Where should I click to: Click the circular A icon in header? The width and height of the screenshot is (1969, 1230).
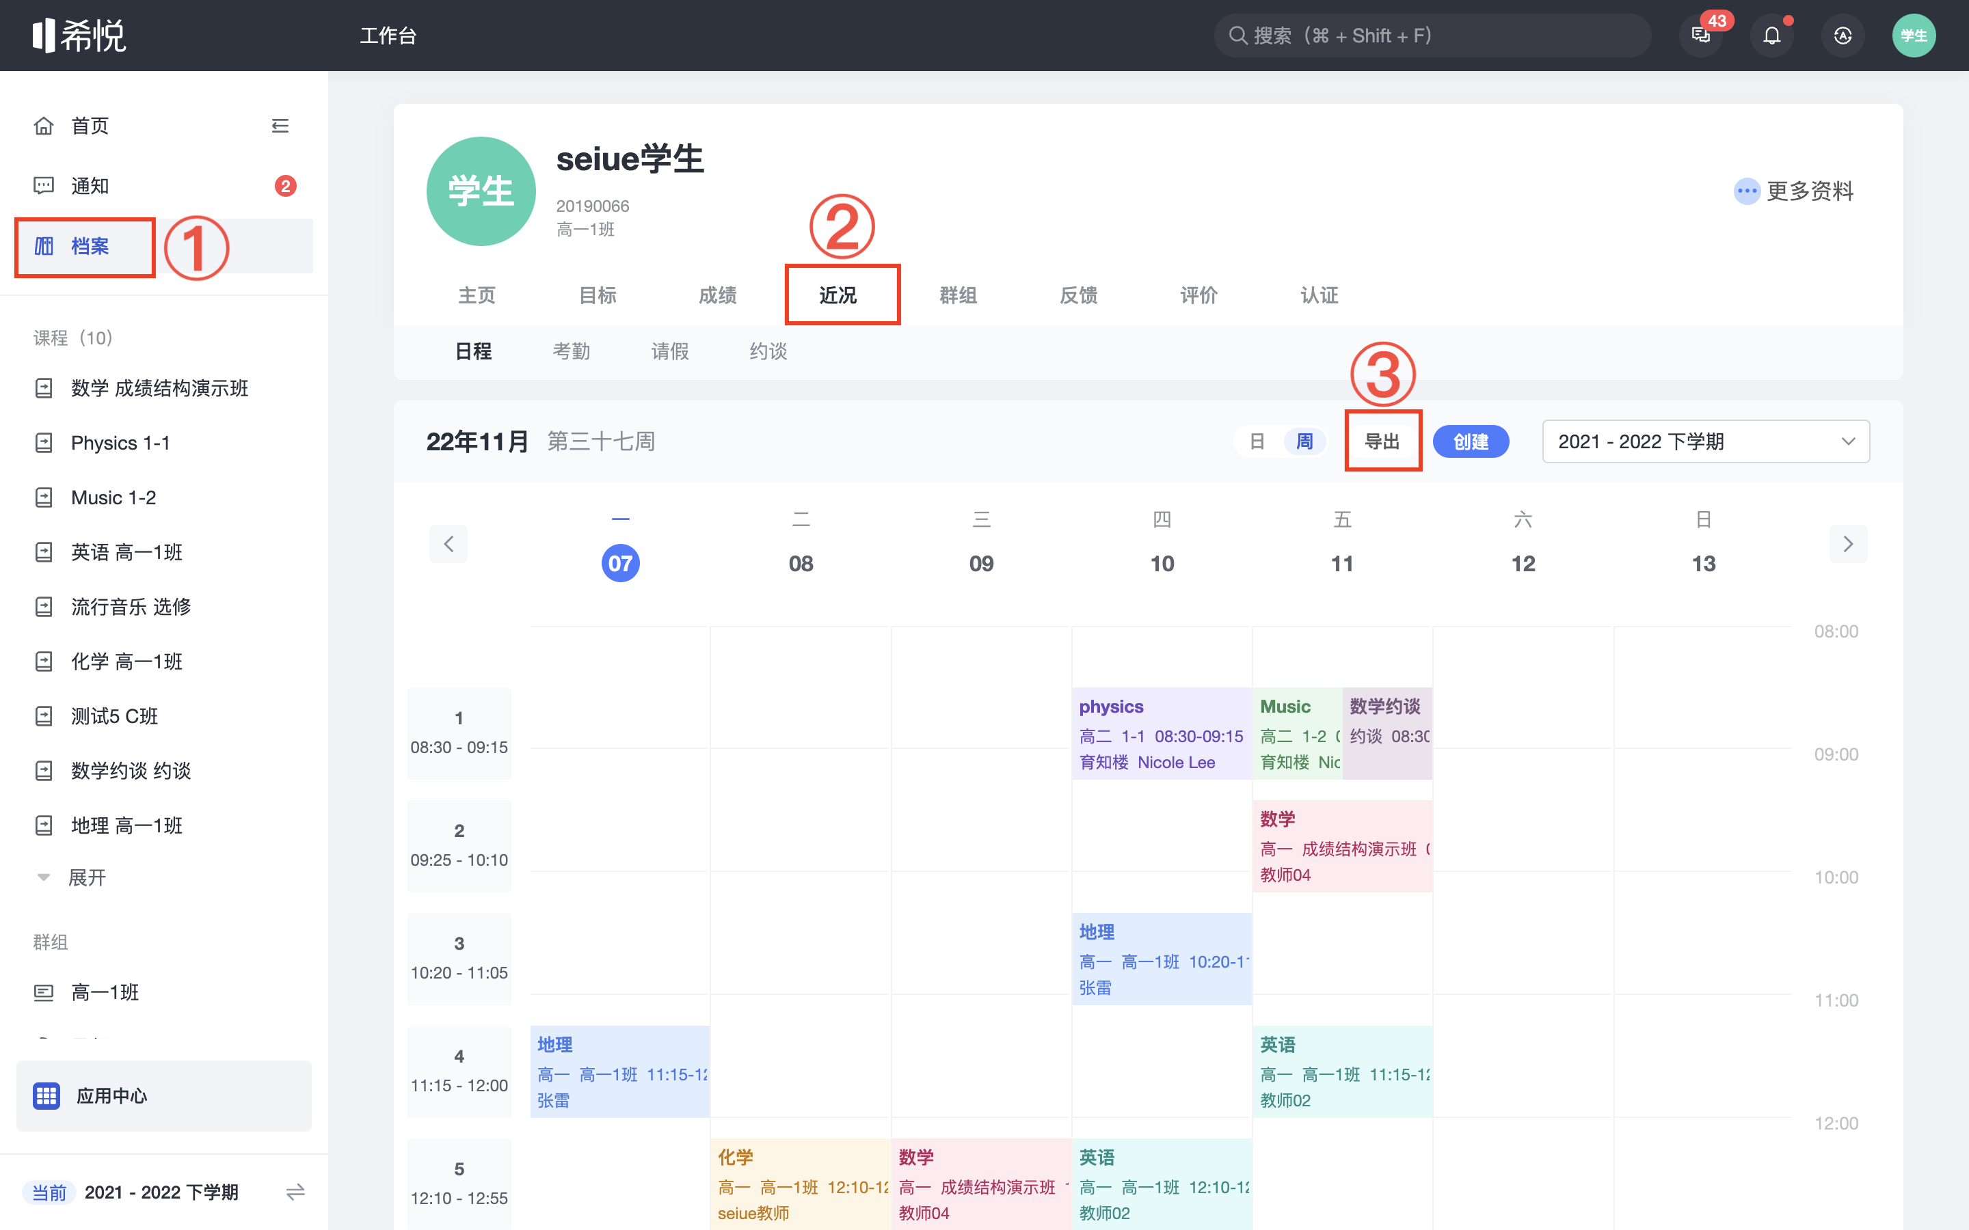[1843, 36]
